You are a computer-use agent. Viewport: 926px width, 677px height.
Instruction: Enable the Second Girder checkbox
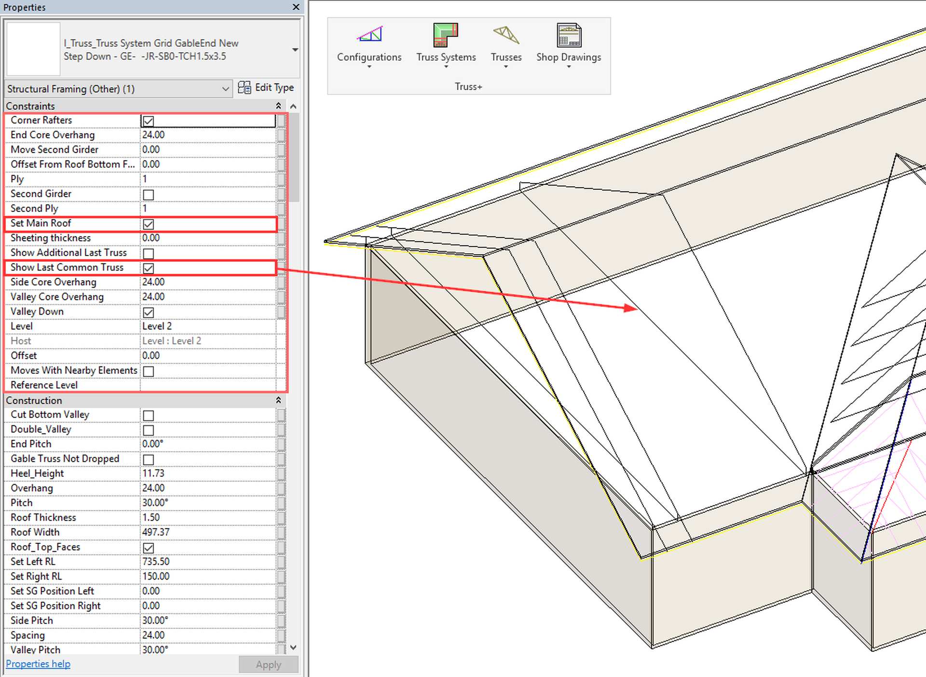click(148, 195)
